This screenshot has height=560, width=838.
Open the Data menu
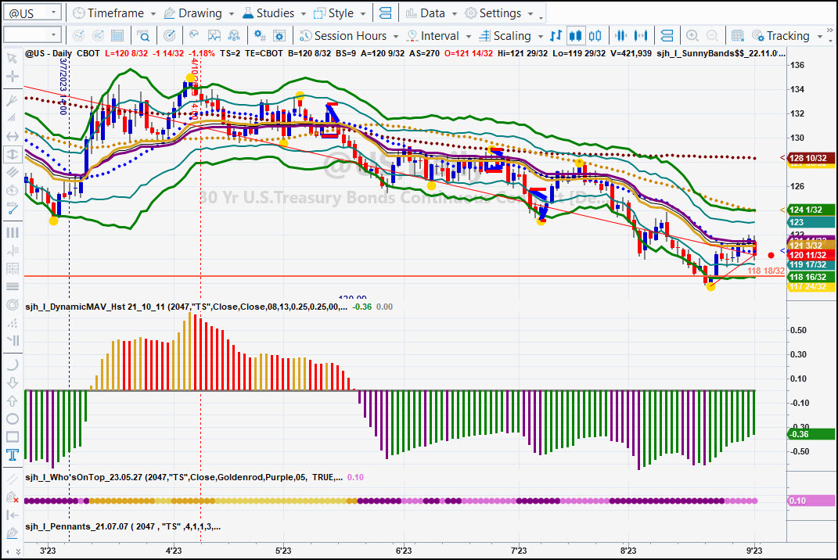431,13
